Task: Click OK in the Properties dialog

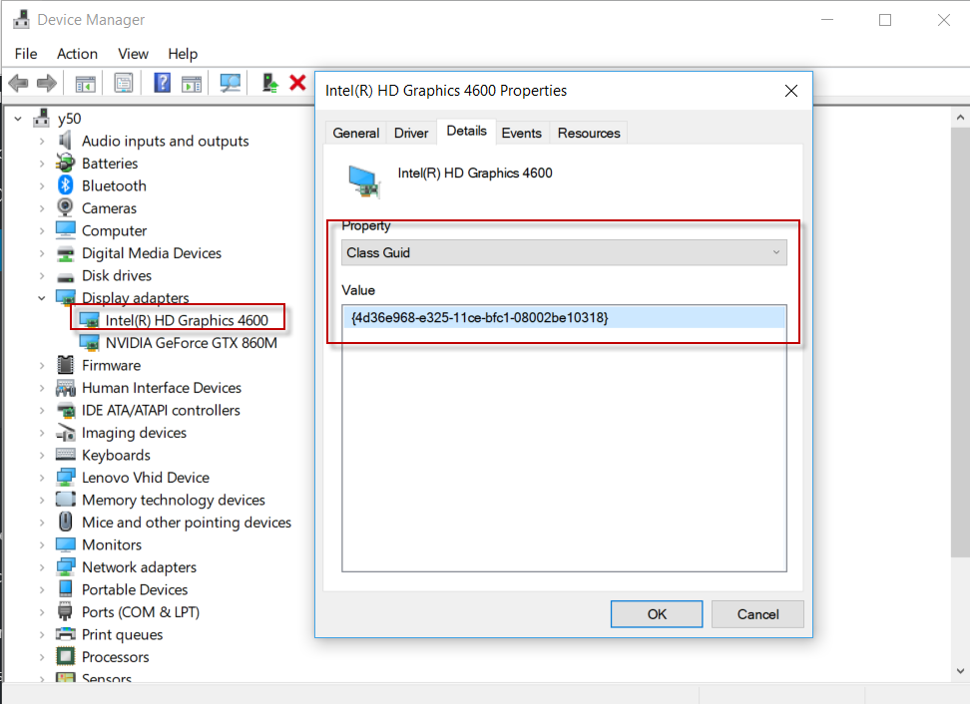Action: coord(657,614)
